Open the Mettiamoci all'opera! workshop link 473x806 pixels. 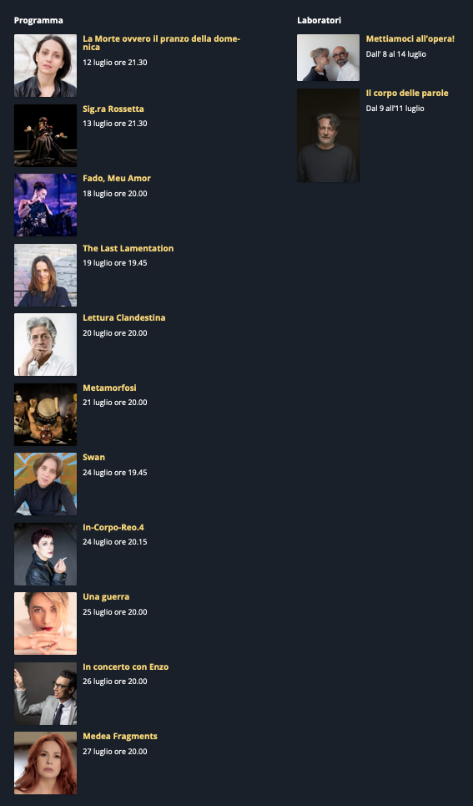(x=410, y=38)
